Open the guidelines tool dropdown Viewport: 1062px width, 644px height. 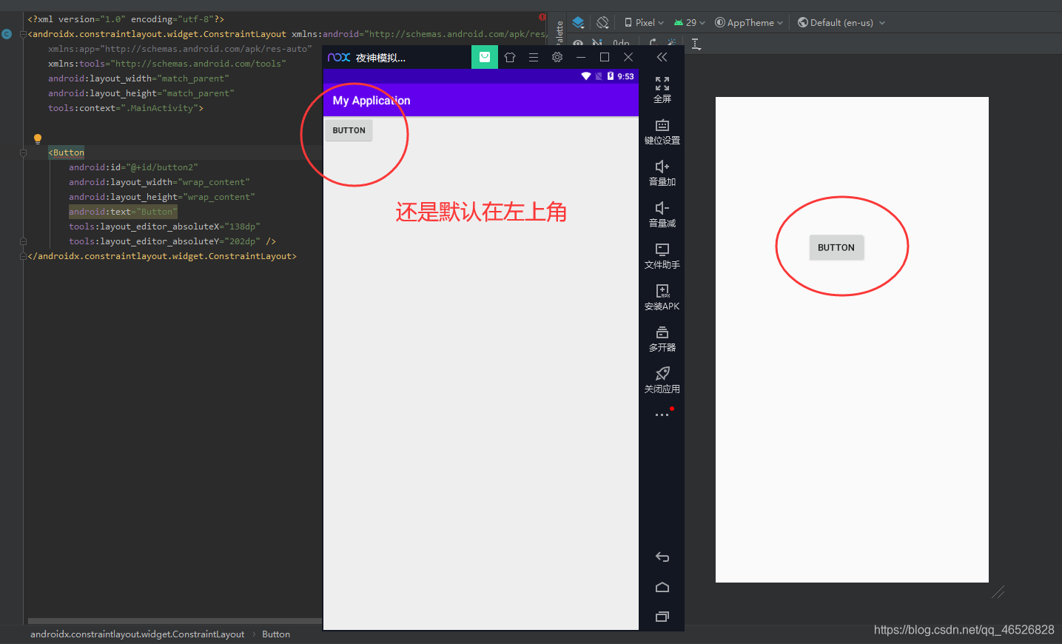pyautogui.click(x=696, y=44)
